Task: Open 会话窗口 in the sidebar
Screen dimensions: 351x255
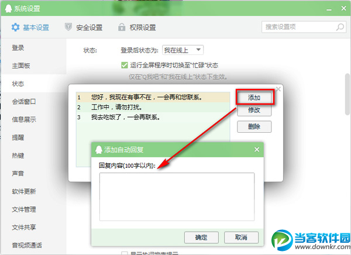Action: click(x=24, y=102)
